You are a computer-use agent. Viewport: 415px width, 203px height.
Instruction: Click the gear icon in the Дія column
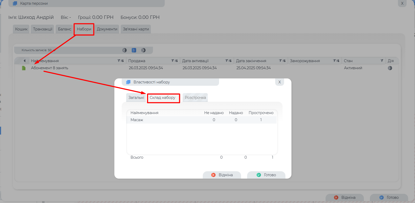390,68
